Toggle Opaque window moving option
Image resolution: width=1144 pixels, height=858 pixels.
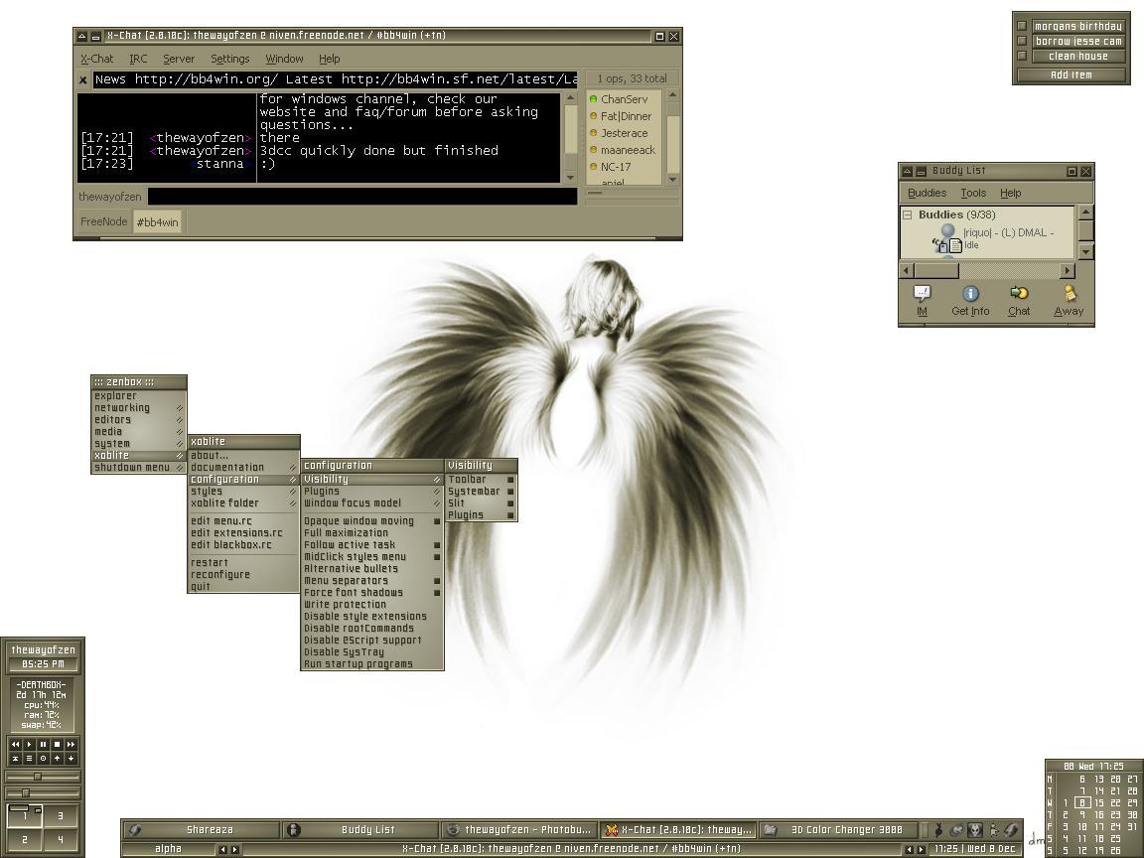pos(372,521)
